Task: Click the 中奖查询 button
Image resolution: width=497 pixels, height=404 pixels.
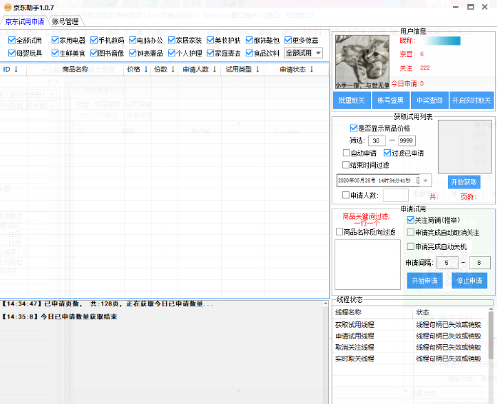Action: pyautogui.click(x=429, y=100)
